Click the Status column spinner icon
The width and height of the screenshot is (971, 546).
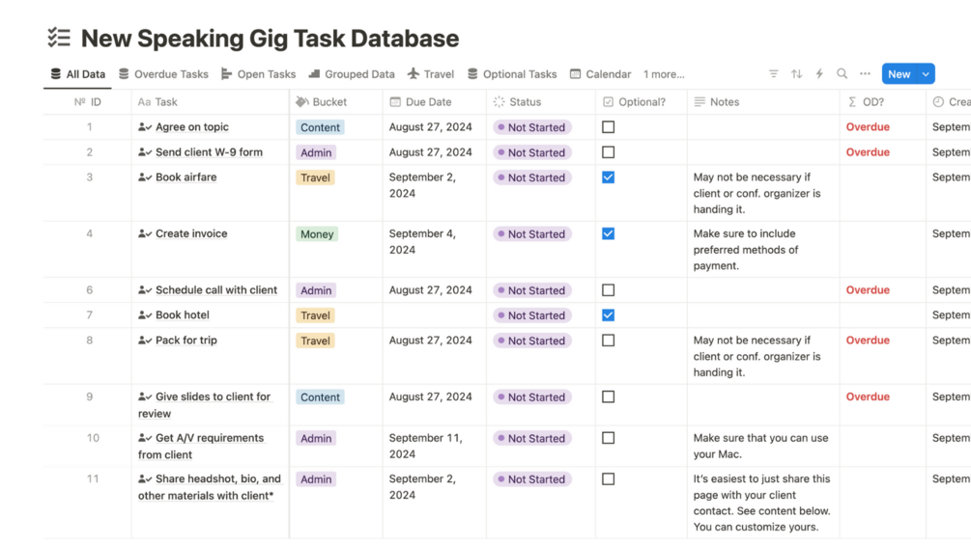click(x=499, y=101)
